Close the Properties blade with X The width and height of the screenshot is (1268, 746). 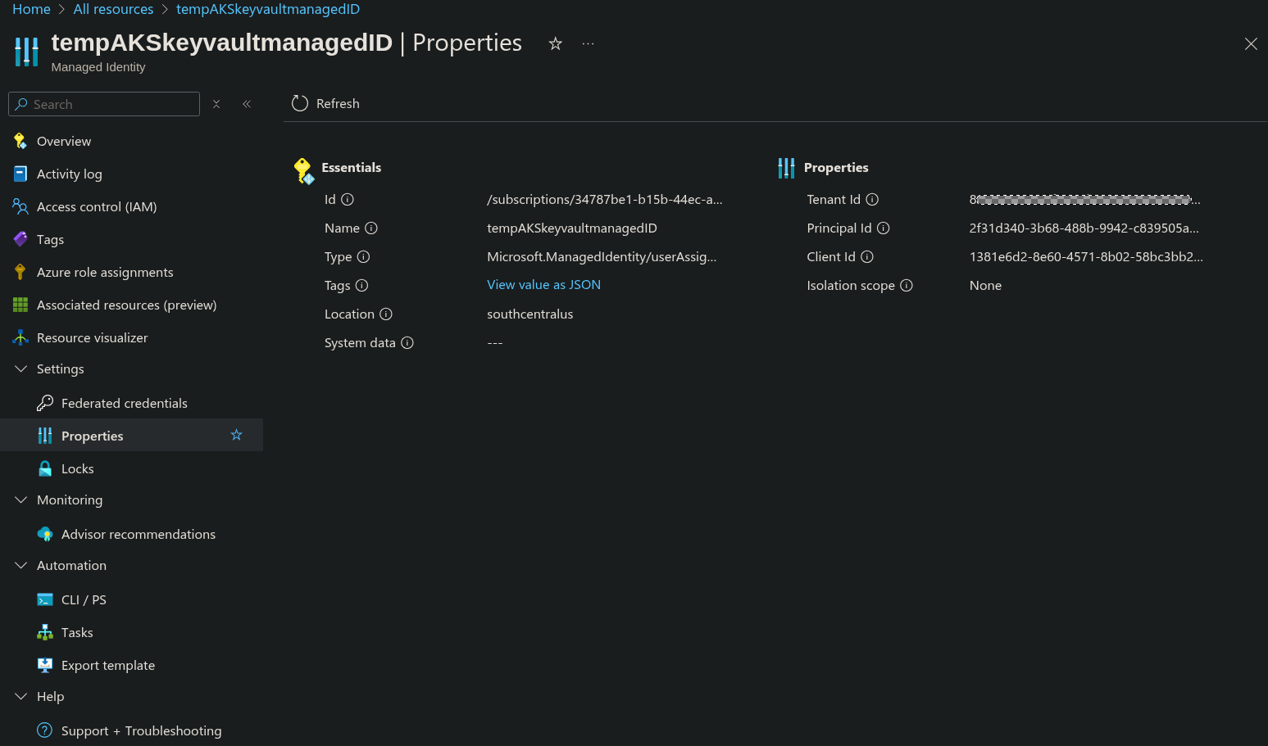tap(1251, 44)
